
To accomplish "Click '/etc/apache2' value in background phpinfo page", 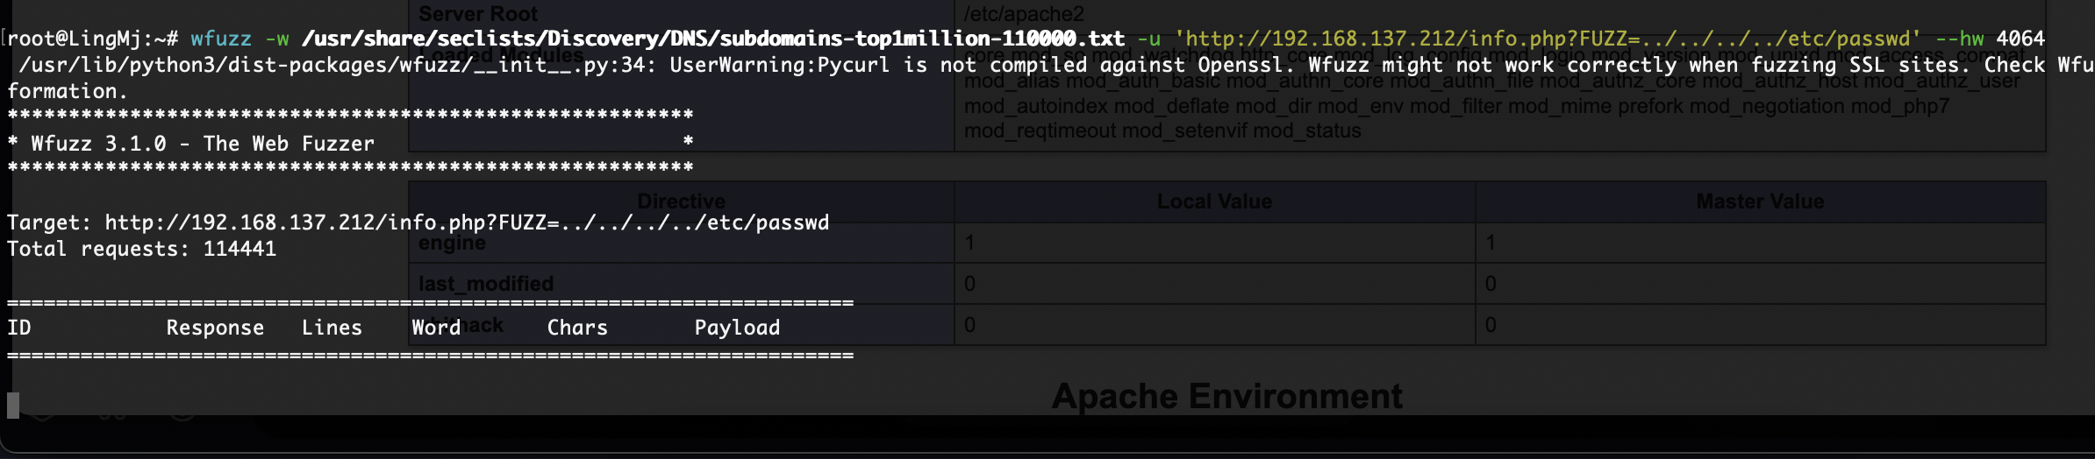I will (x=1024, y=14).
